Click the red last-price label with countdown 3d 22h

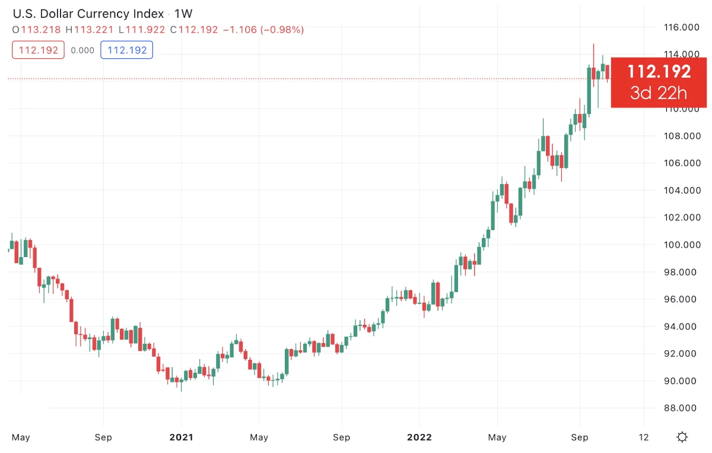coord(659,83)
